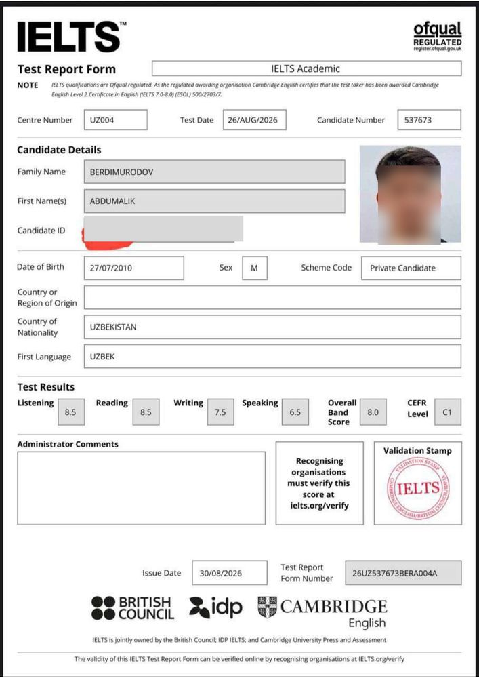Click the Sex field showing M
This screenshot has height=678, width=479.
[254, 268]
